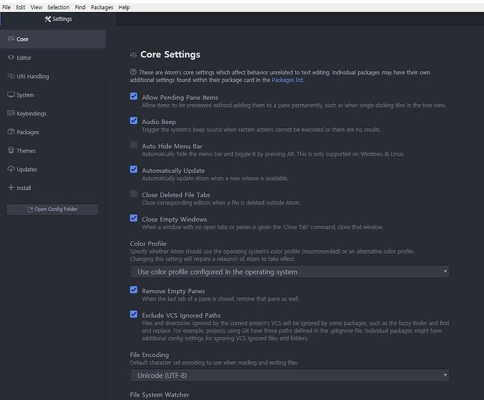Uncheck Allow Pending Pane Items
This screenshot has width=484, height=400.
[134, 97]
